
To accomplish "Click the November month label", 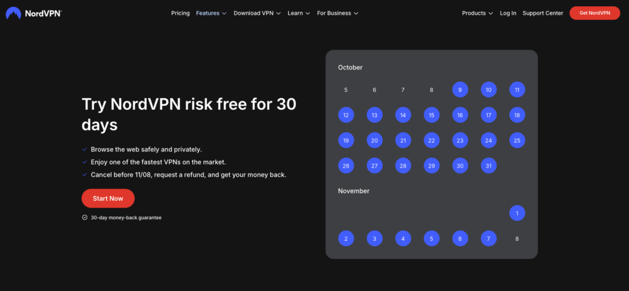I will click(x=354, y=191).
